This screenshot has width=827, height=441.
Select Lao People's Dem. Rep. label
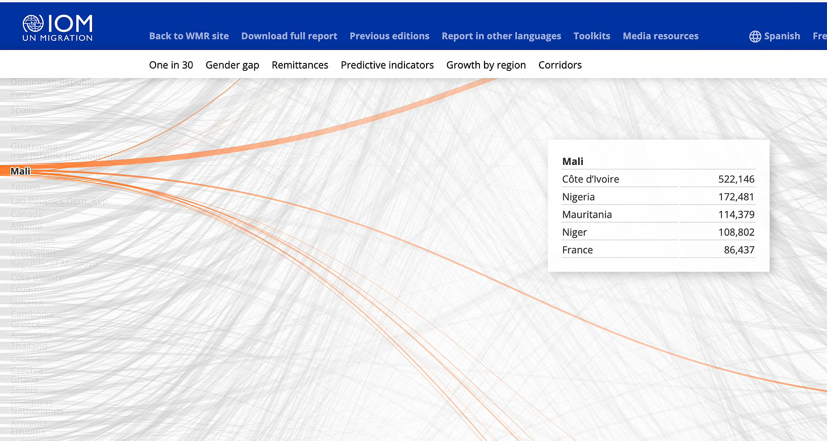tap(60, 201)
